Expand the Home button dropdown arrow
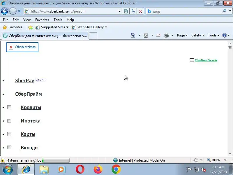Viewport: 233px width, 175px height. pyautogui.click(x=139, y=35)
